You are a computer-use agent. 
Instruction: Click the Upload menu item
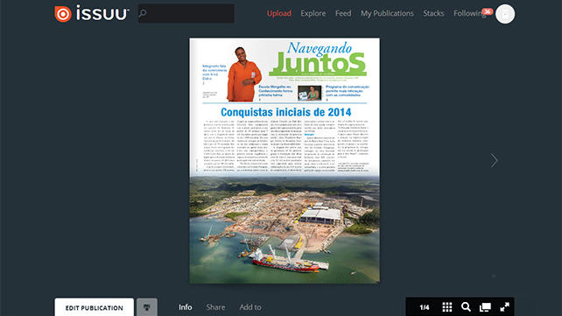click(x=279, y=14)
